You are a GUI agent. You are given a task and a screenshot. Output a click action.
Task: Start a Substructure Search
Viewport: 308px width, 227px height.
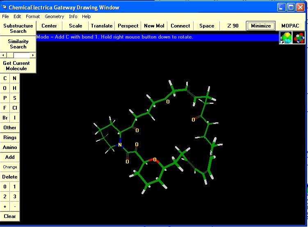coord(18,28)
